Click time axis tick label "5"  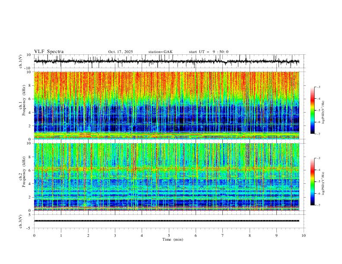[x=169, y=236]
